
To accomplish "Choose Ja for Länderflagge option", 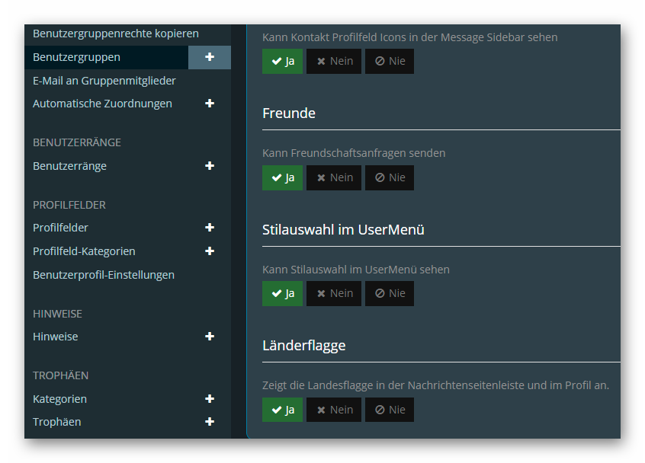I will [283, 410].
